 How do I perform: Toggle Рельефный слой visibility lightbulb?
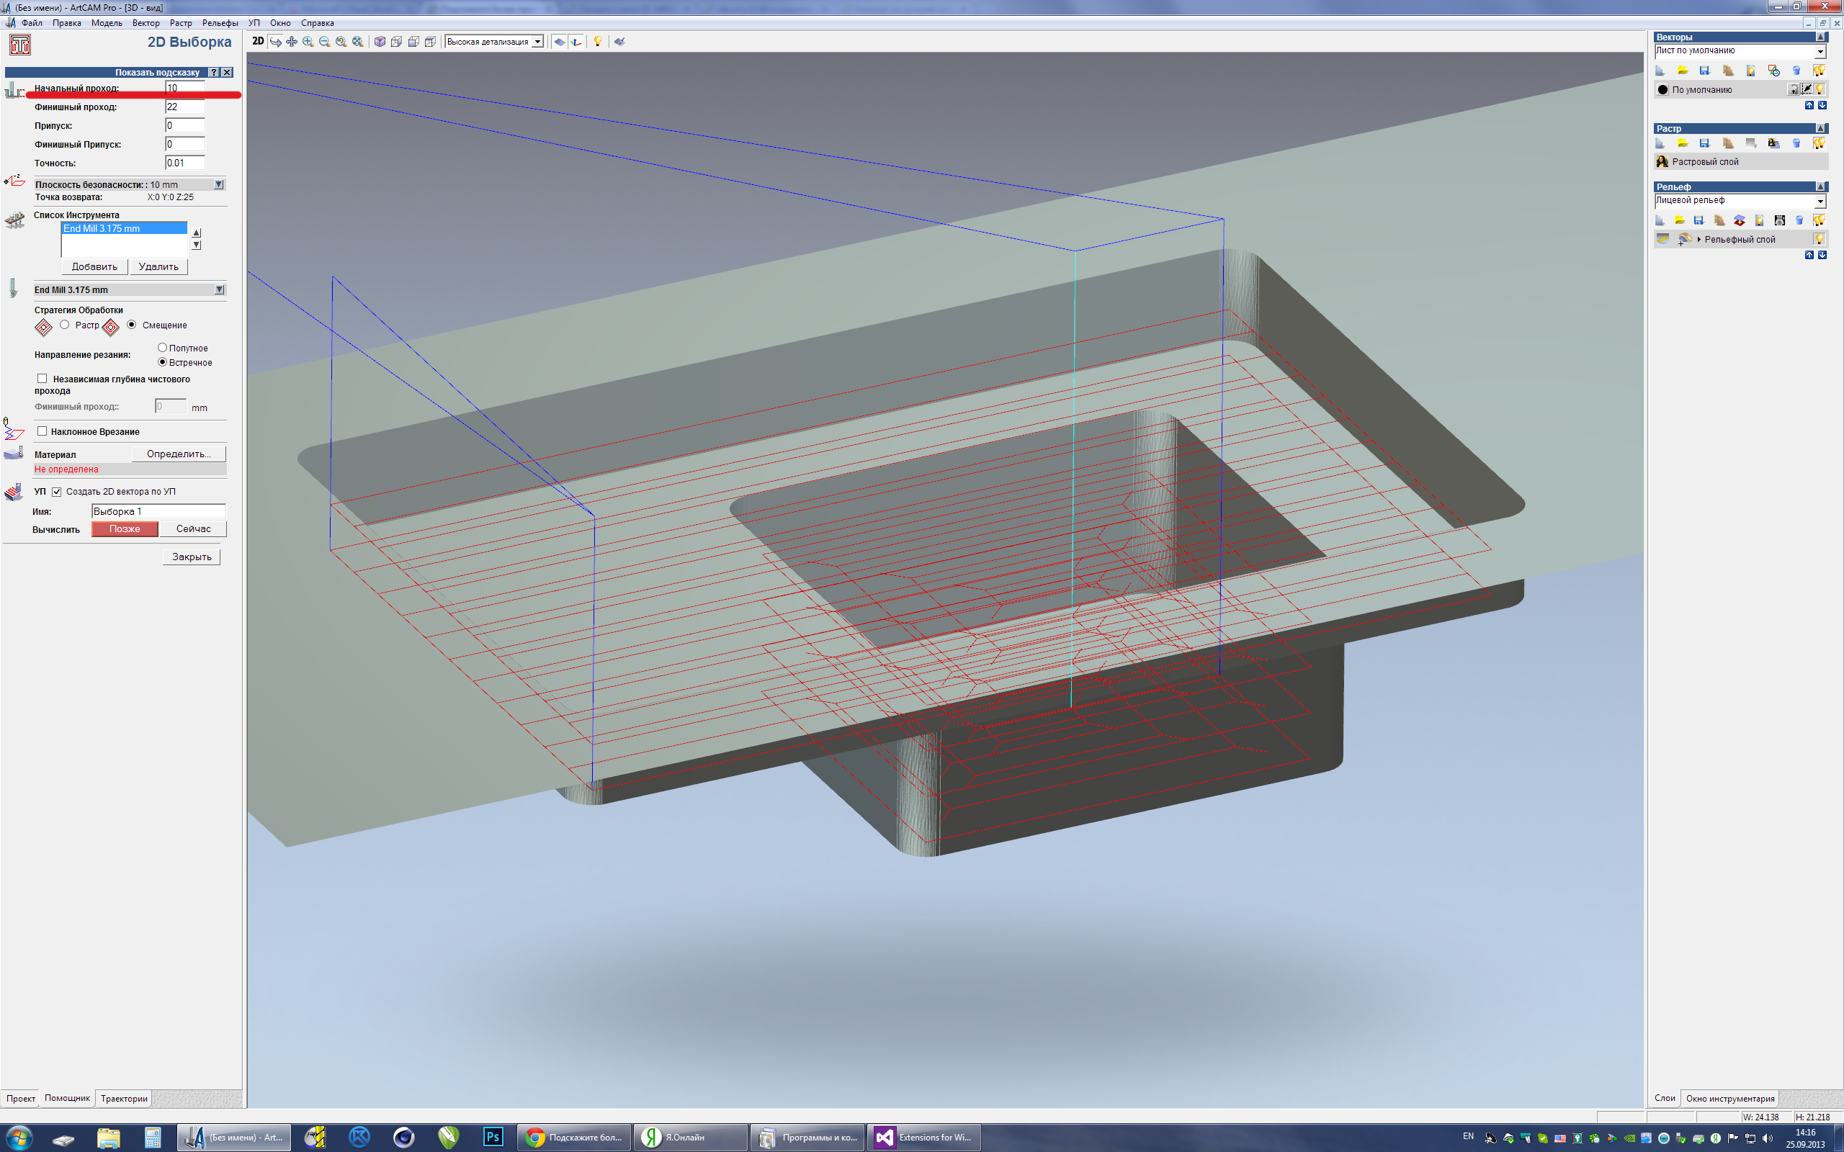(1819, 239)
